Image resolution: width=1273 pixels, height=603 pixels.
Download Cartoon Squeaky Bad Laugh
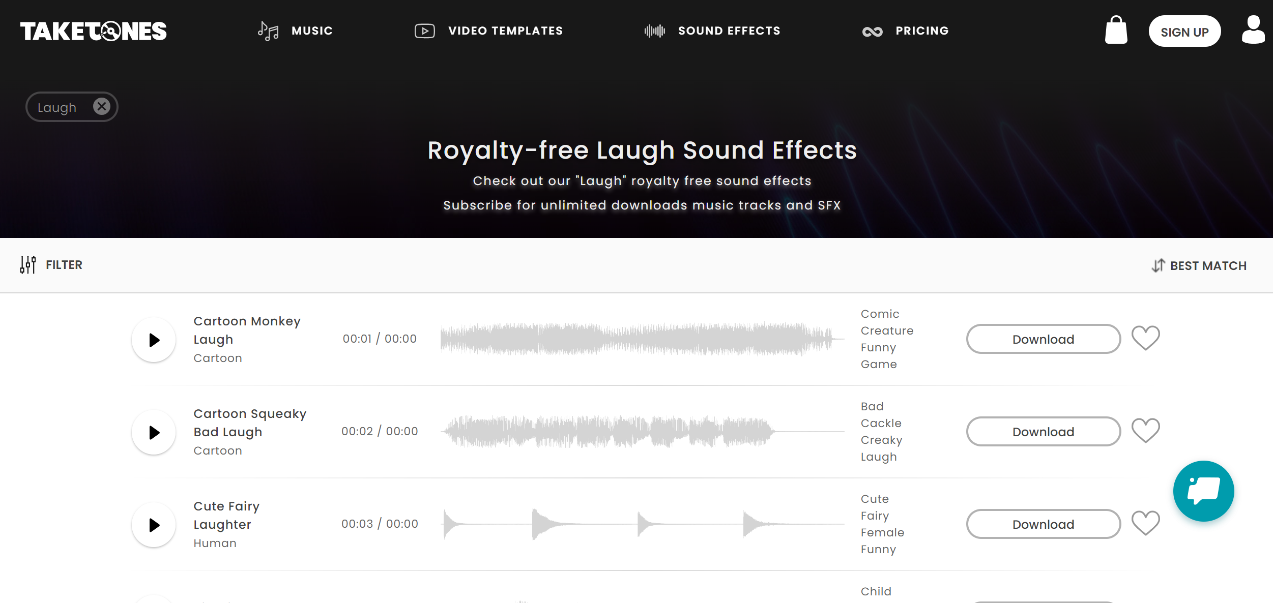click(1043, 432)
